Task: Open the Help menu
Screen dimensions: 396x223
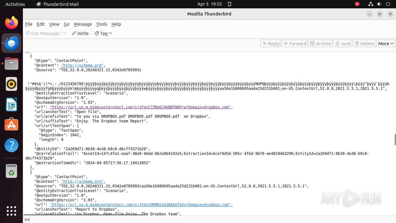Action: [116, 24]
